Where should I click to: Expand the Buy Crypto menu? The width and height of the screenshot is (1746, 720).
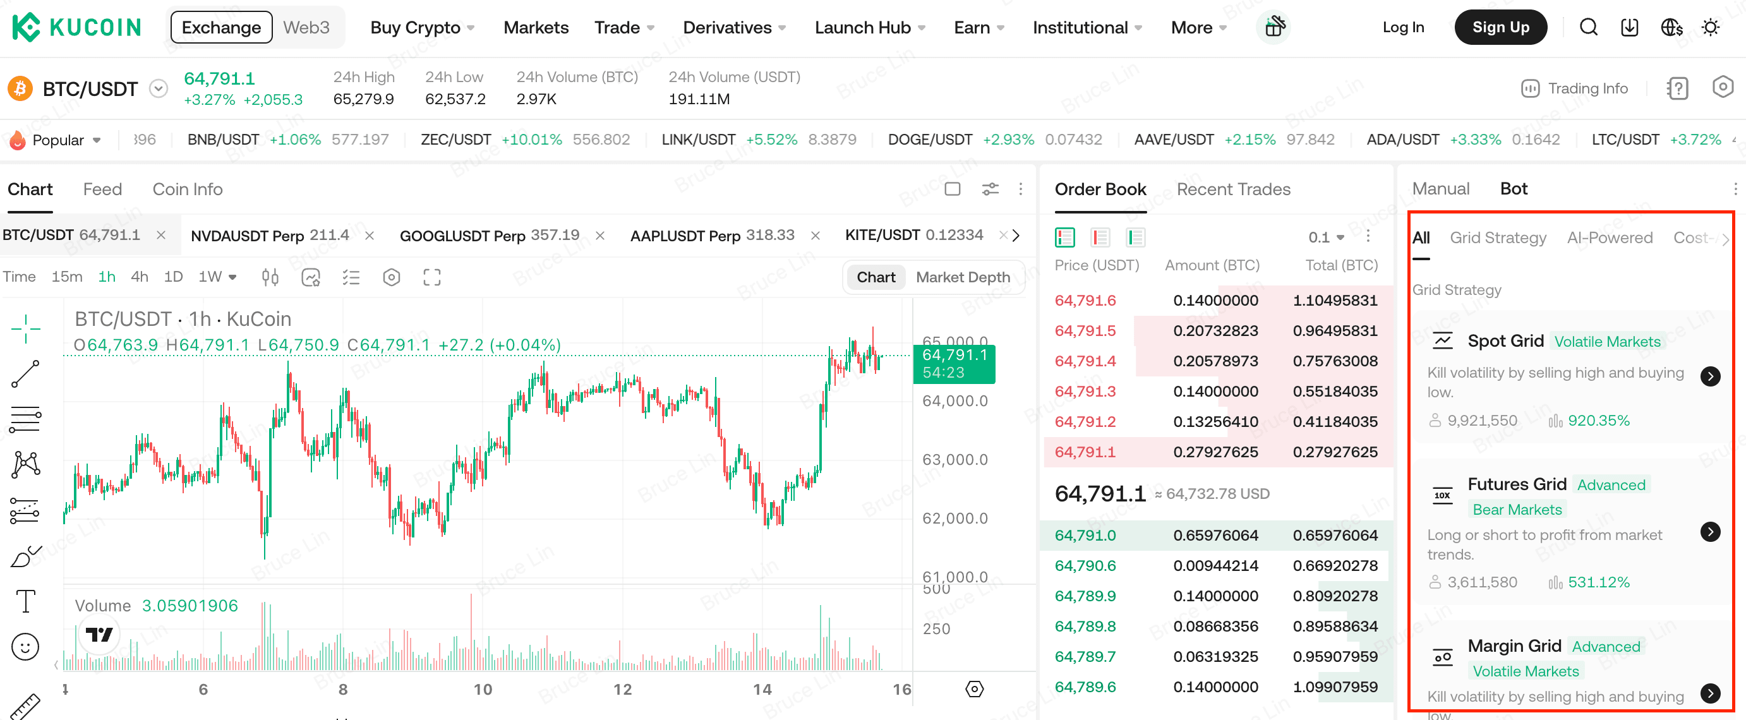pos(422,27)
